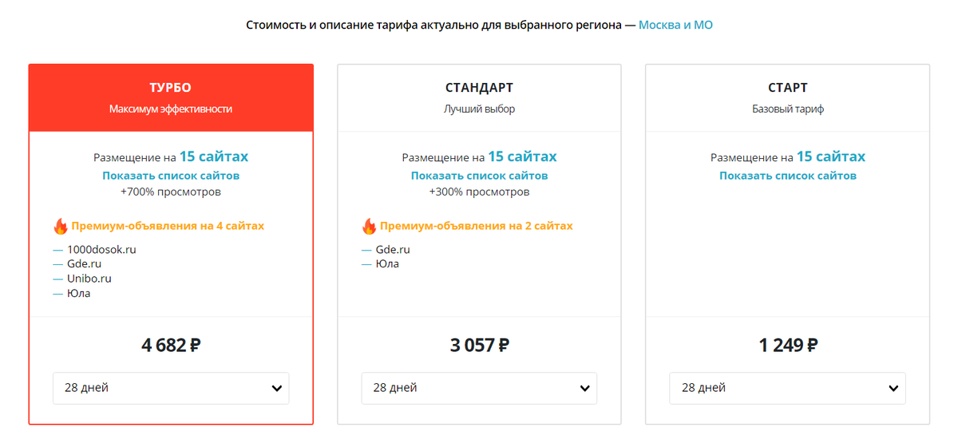958x443 pixels.
Task: Click the fire icon in the СТАНДАРТ card
Action: tap(369, 227)
